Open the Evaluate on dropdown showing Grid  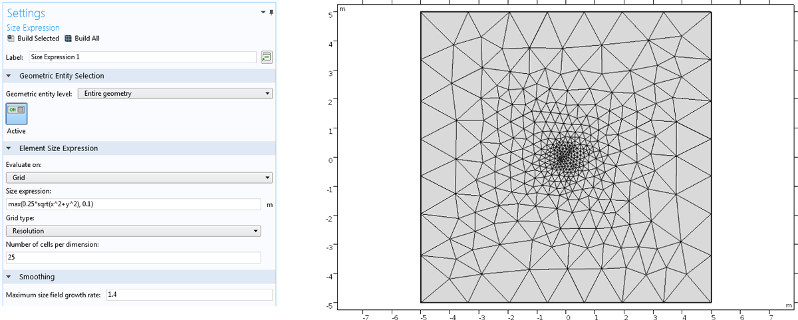coord(139,178)
